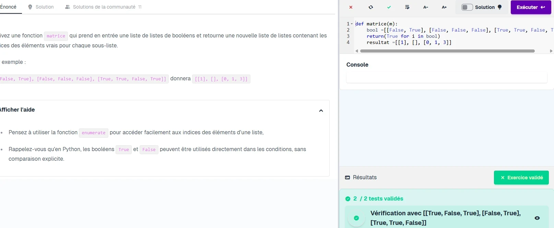Click the green check on first test result

click(x=356, y=218)
